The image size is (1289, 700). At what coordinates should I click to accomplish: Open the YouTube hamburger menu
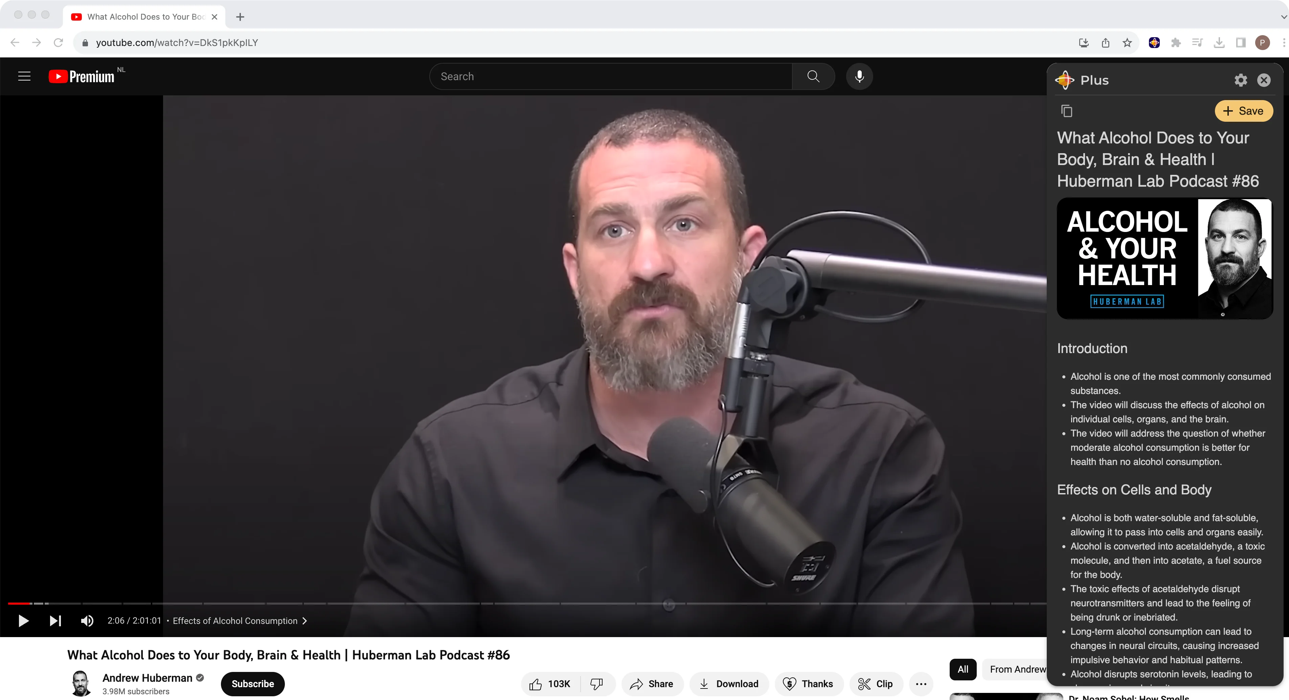[x=24, y=76]
